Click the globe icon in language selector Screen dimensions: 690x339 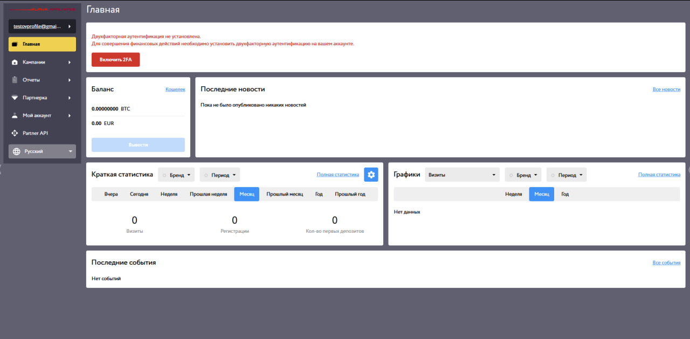pyautogui.click(x=16, y=151)
